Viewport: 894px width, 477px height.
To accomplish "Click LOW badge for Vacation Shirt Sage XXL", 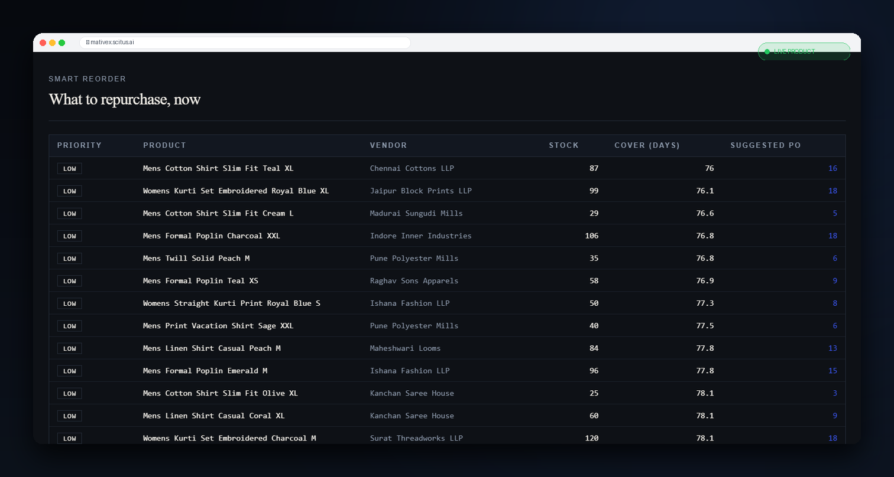I will click(x=70, y=325).
